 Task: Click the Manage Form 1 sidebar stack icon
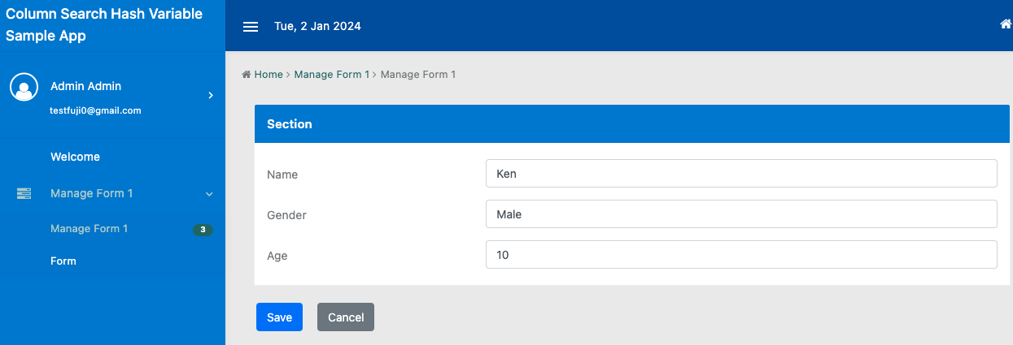pyautogui.click(x=24, y=193)
